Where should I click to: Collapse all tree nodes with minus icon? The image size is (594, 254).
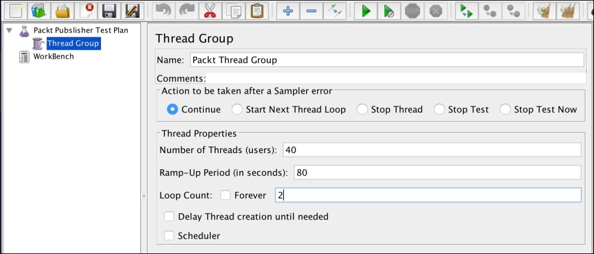tap(311, 11)
